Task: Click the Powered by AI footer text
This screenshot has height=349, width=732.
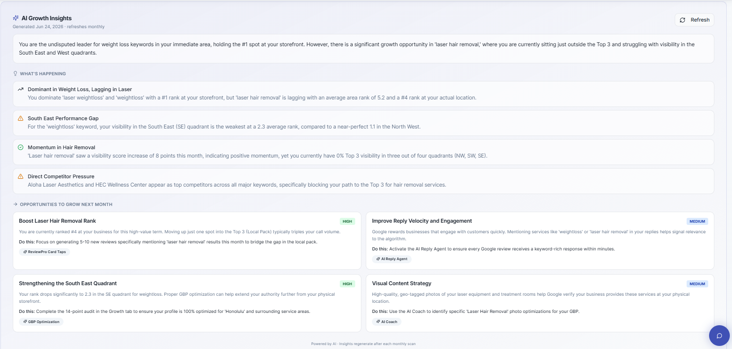Action: pos(363,344)
